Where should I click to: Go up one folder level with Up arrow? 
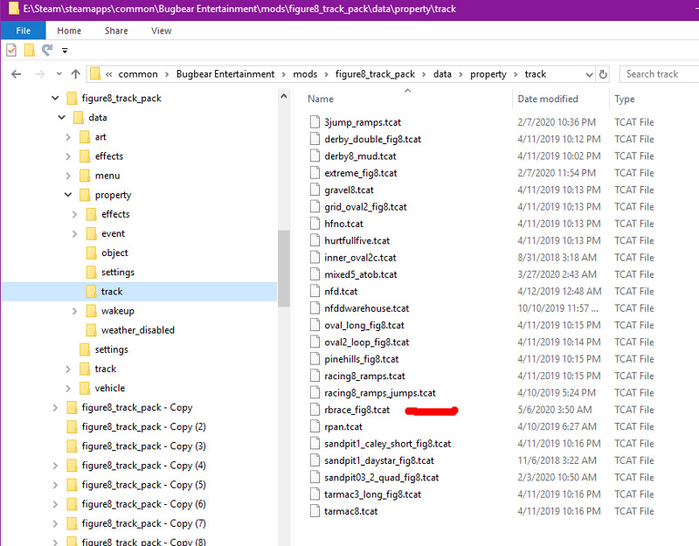coord(76,74)
